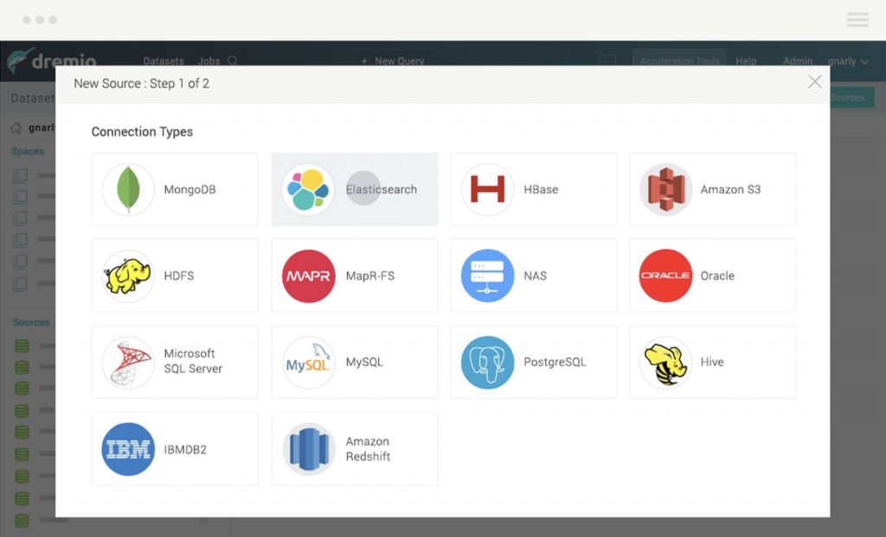Pick the Microsoft SQL Server icon
886x537 pixels.
tap(128, 362)
